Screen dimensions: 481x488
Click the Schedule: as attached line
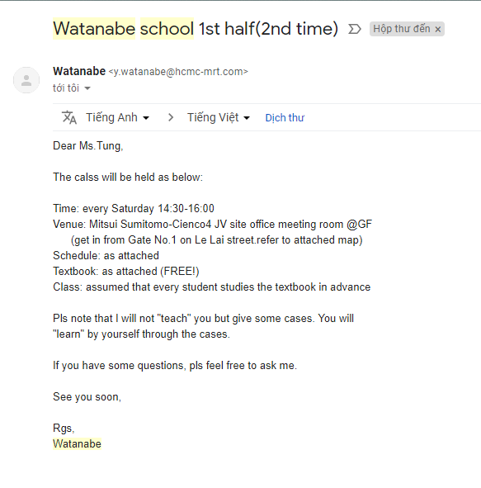click(x=106, y=255)
